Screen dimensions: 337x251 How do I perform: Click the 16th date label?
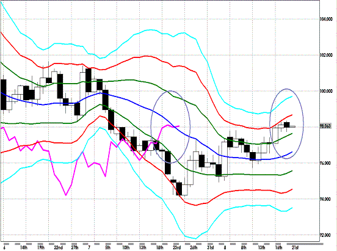[x=278, y=247]
